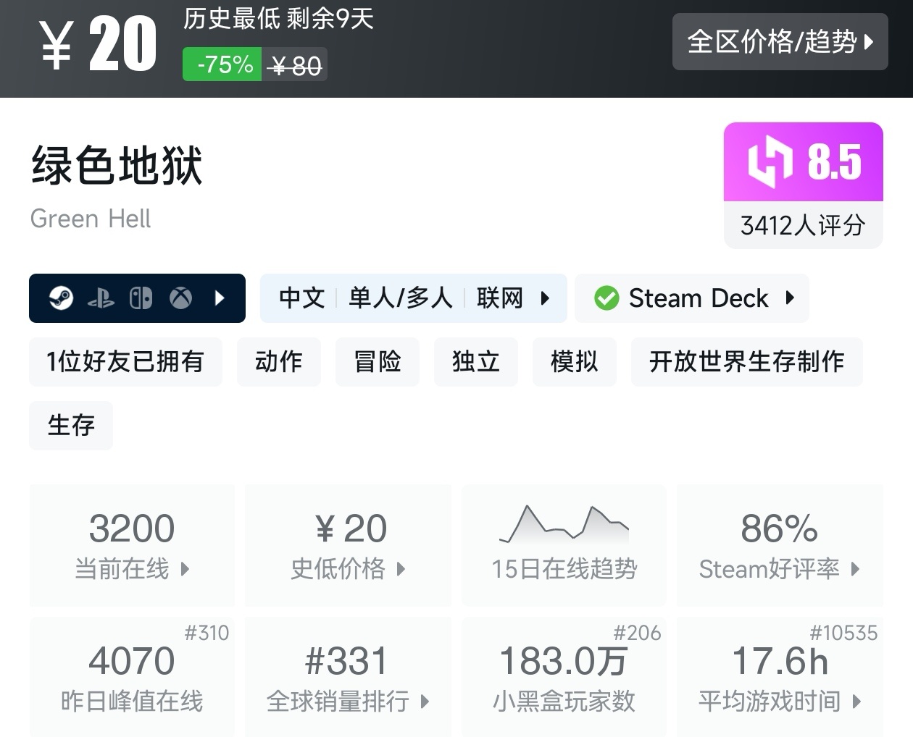Select the 开放世界生存制作 tag
913x737 pixels.
point(746,361)
